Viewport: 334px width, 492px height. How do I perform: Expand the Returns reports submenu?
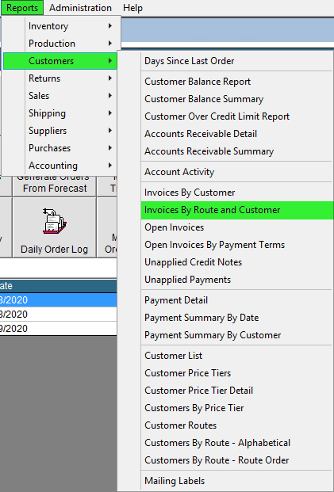pos(60,78)
